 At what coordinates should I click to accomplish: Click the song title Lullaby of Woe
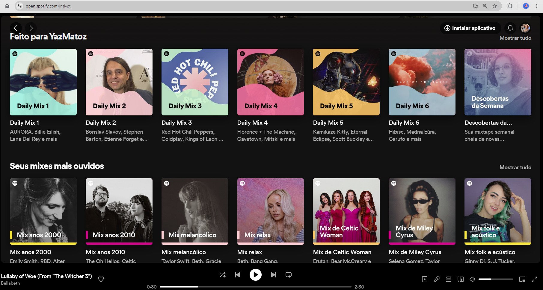[x=46, y=276]
